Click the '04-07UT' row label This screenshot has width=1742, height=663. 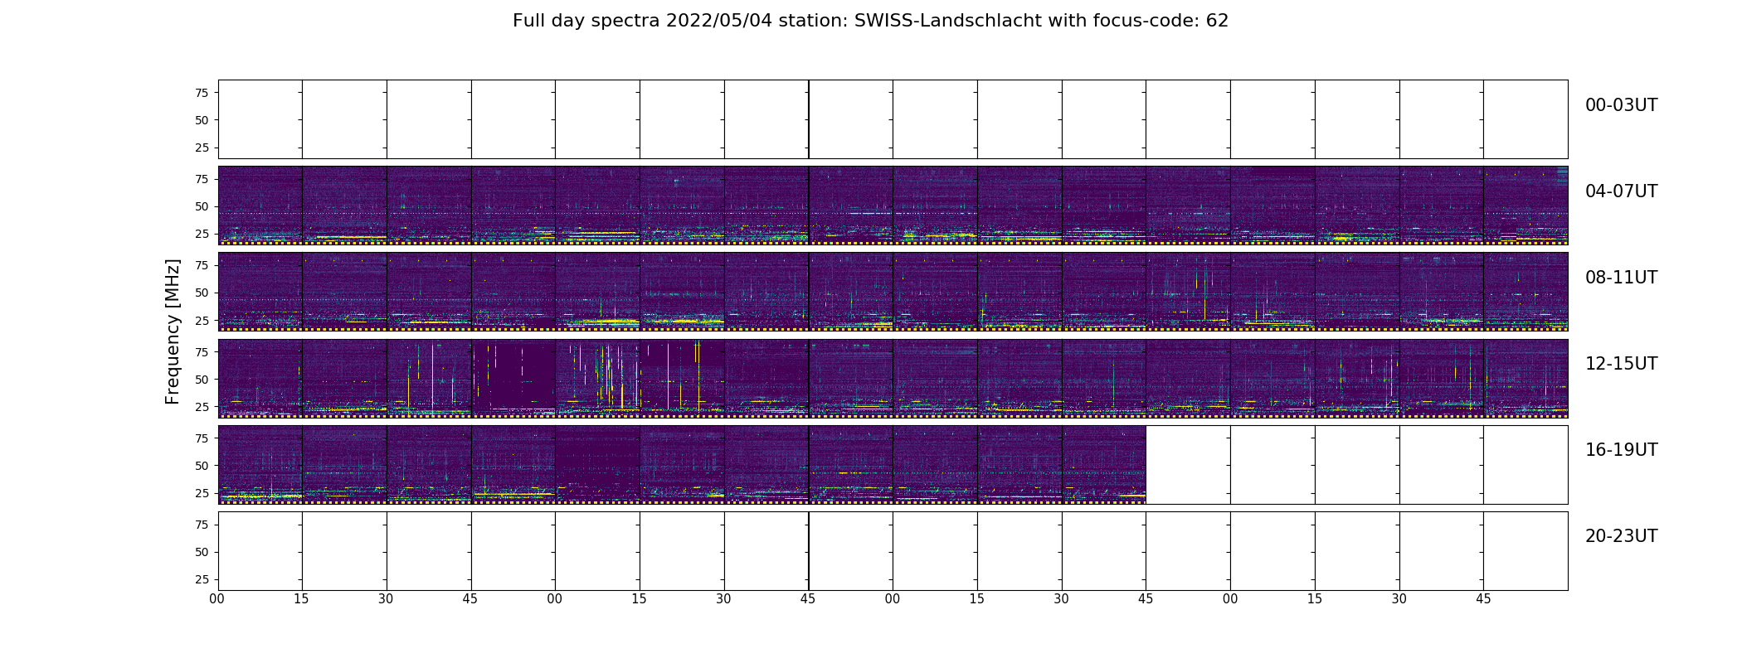(1621, 191)
